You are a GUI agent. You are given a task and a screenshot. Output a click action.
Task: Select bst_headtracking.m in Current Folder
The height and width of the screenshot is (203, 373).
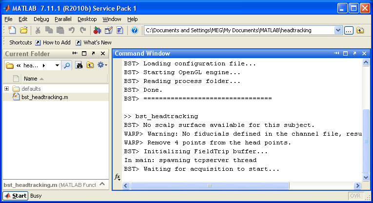(x=44, y=97)
